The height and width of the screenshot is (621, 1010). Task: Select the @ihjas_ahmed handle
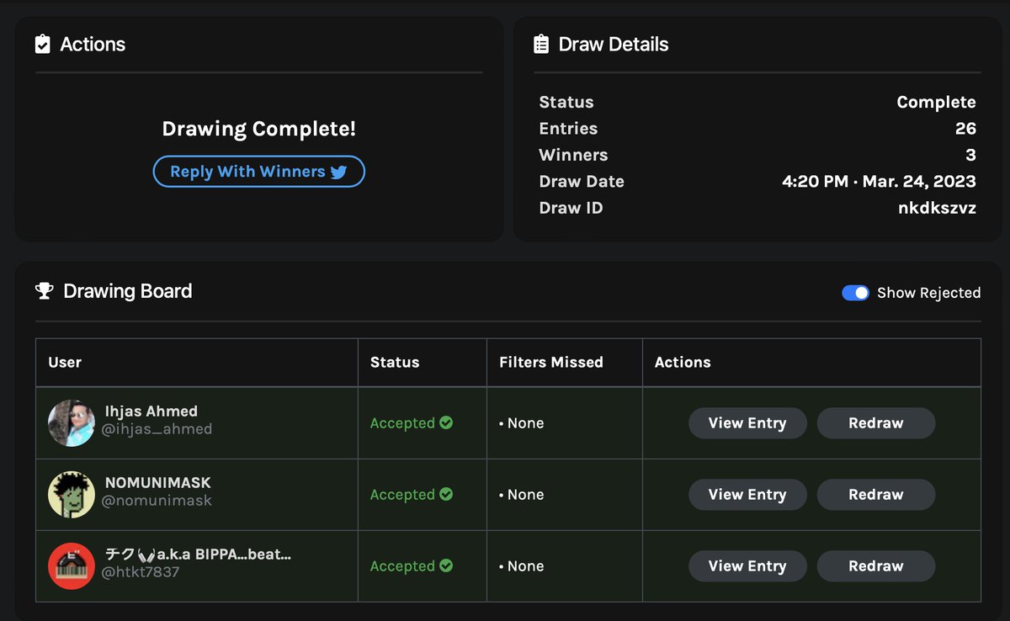point(157,429)
